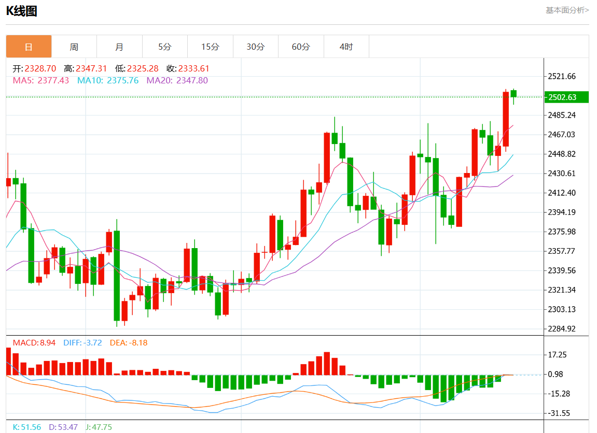Click the -31.55 MACD axis label

click(559, 413)
